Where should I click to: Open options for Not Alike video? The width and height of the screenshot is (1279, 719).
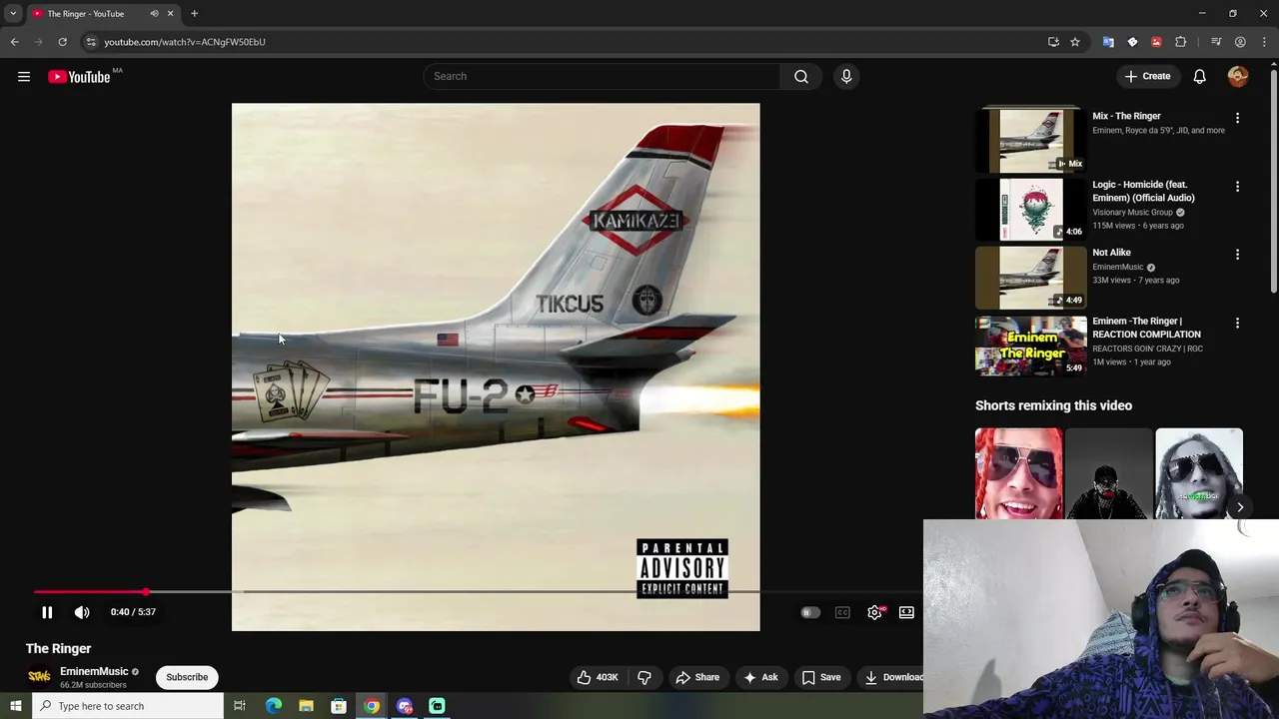[1237, 255]
